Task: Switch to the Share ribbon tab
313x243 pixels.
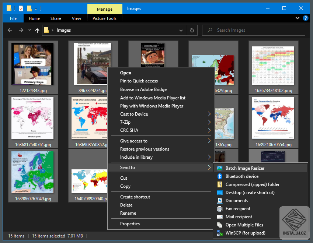Action: point(56,18)
